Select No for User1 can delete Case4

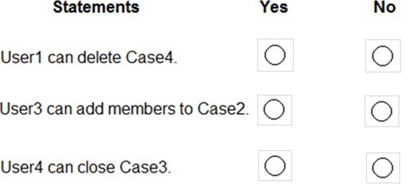coord(383,56)
